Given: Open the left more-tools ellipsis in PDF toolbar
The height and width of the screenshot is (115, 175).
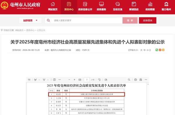Looking at the screenshot, I should 60,80.
